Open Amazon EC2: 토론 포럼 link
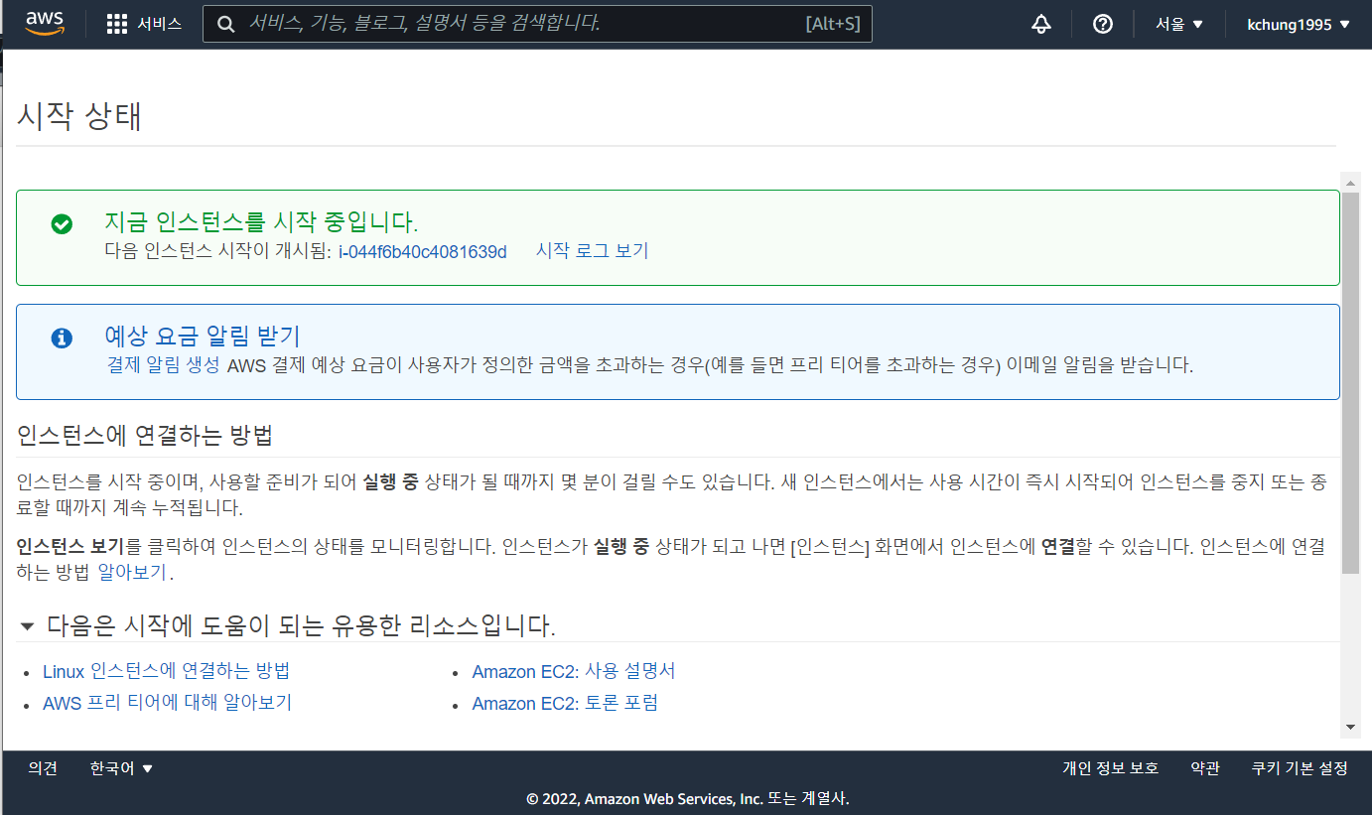 click(x=565, y=703)
